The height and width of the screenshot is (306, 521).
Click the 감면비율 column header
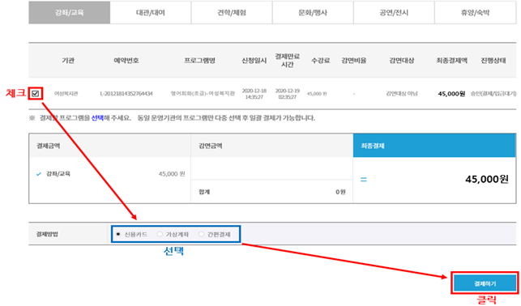pos(354,61)
